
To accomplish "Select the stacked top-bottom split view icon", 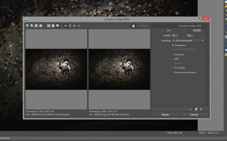I will tap(70, 26).
